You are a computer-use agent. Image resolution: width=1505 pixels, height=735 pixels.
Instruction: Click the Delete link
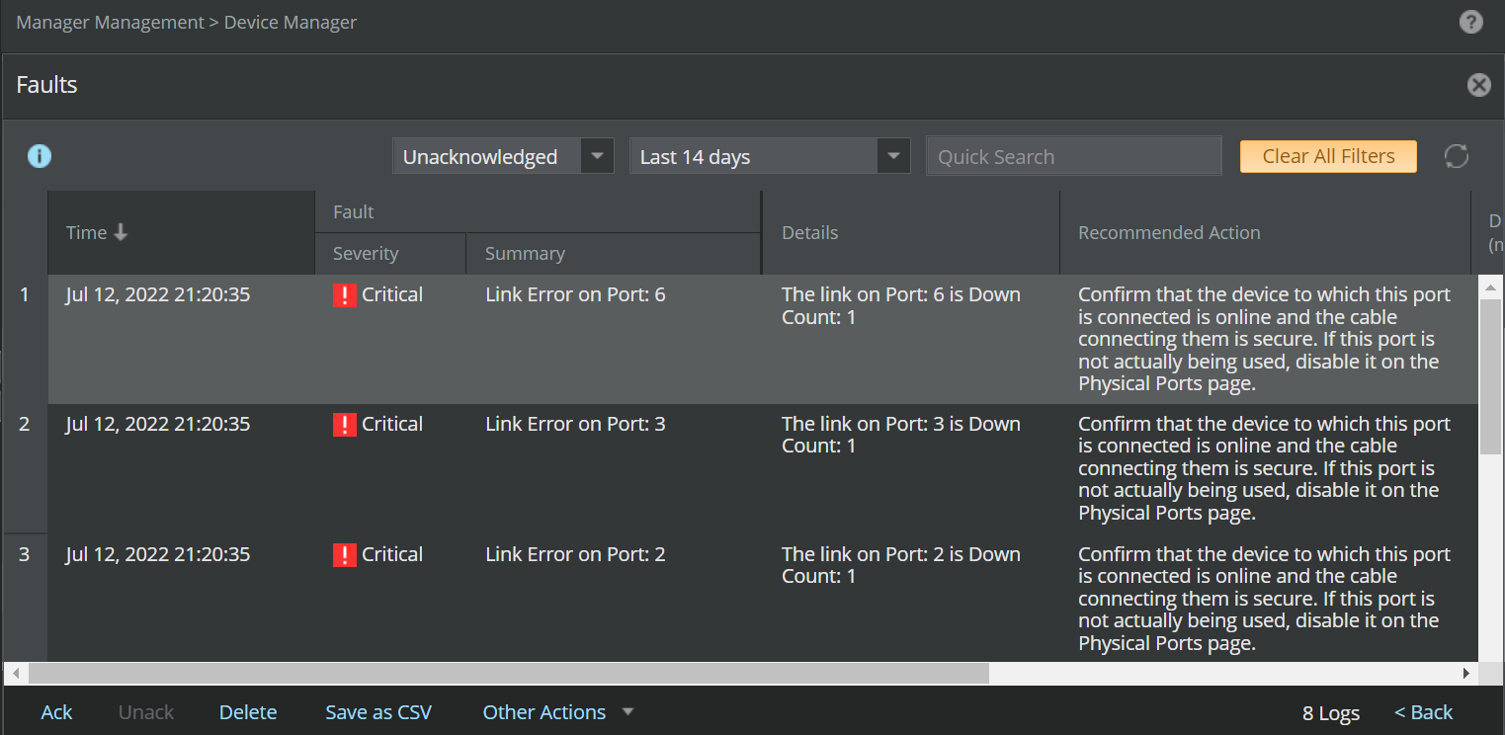(248, 712)
